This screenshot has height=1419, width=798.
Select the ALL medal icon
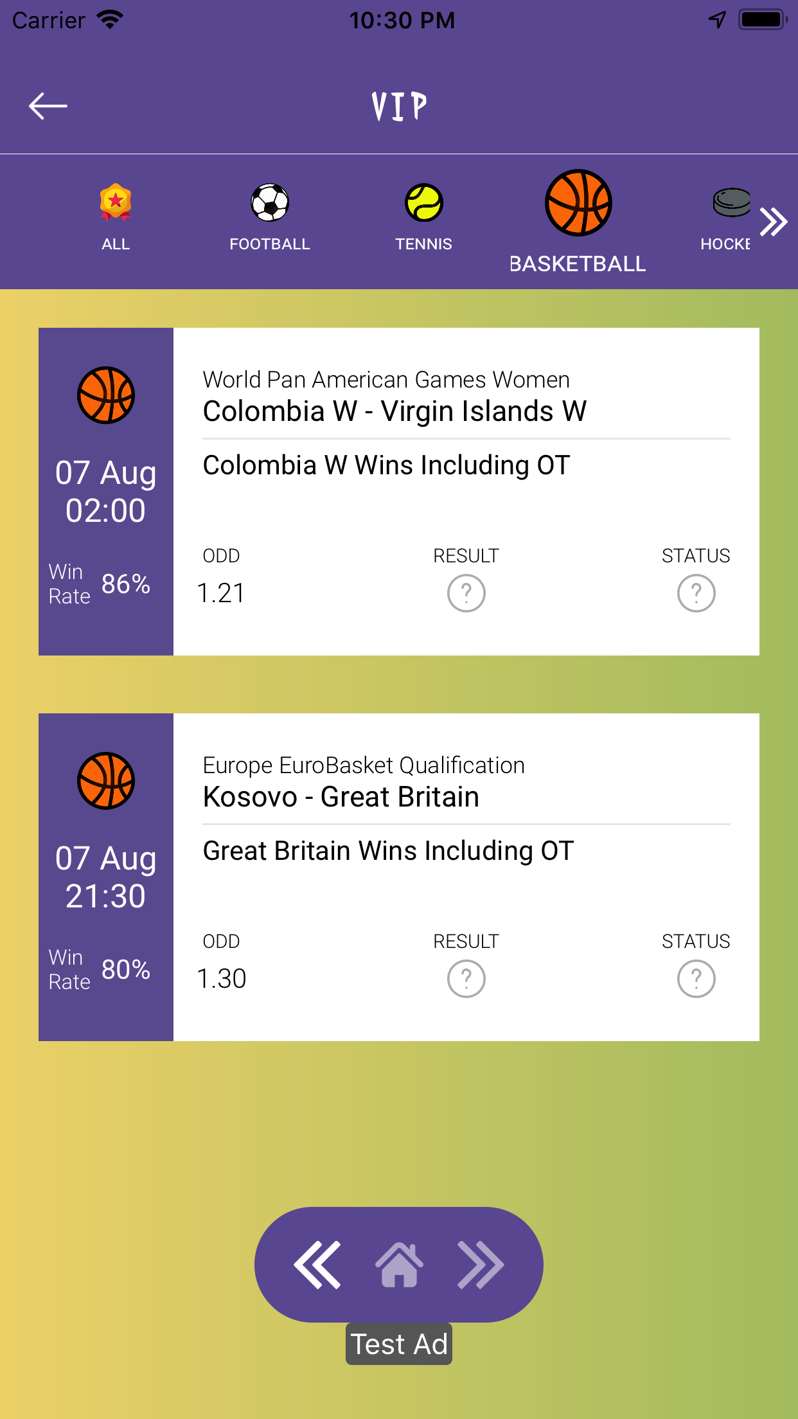click(x=116, y=202)
